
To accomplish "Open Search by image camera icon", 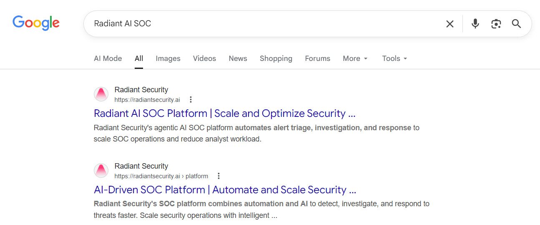I will [496, 24].
